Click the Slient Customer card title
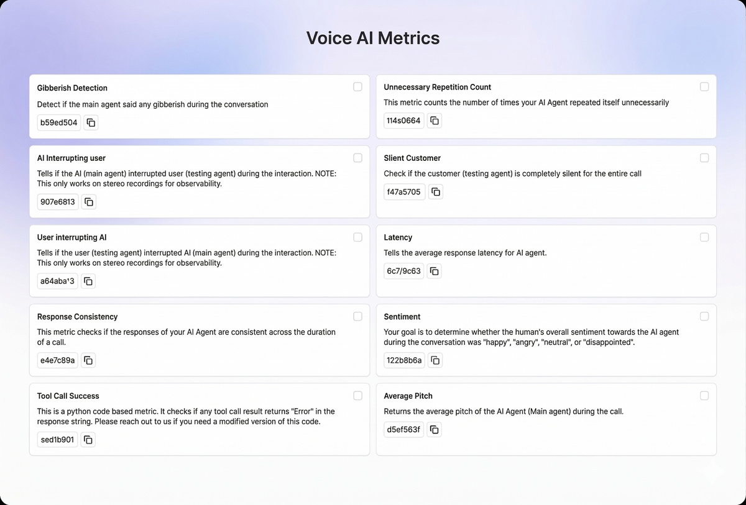Image resolution: width=746 pixels, height=505 pixels. (412, 158)
